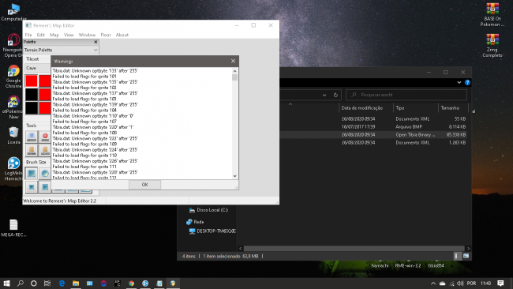513x289 pixels.
Task: Open Zring Completo archive icon
Action: pyautogui.click(x=492, y=46)
